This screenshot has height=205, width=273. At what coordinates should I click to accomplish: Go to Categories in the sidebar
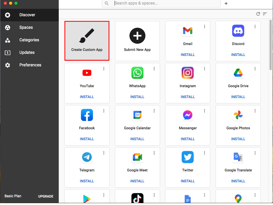(x=29, y=40)
